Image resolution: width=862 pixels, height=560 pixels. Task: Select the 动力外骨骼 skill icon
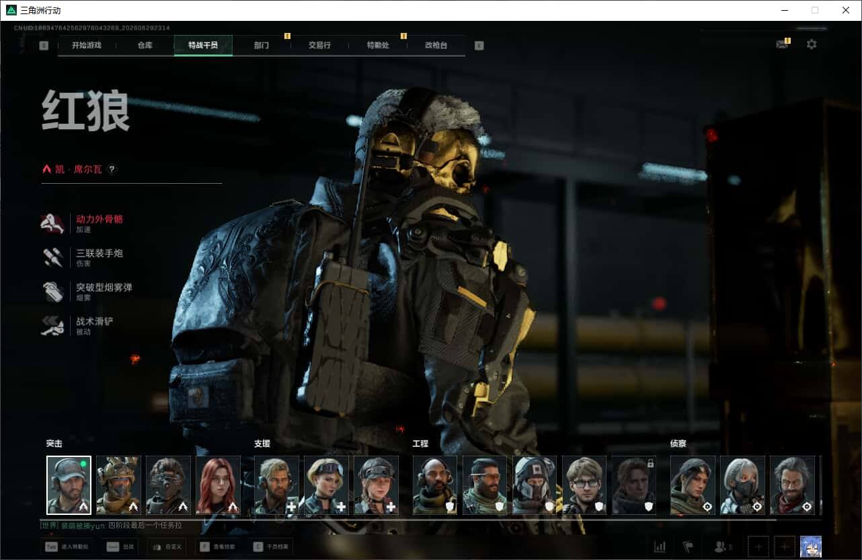(x=53, y=223)
